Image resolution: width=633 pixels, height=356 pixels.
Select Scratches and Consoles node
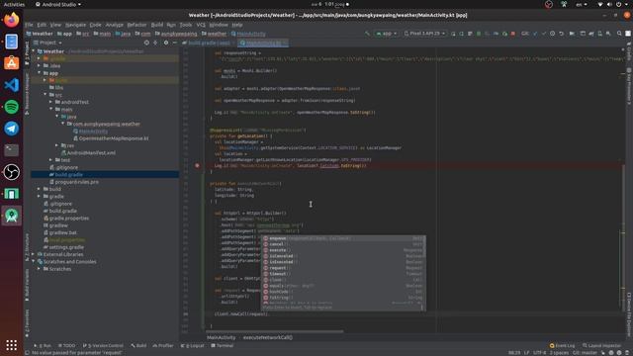(x=66, y=262)
